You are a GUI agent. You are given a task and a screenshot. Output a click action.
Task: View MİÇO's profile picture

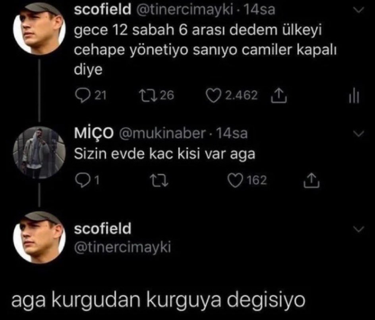click(x=38, y=152)
